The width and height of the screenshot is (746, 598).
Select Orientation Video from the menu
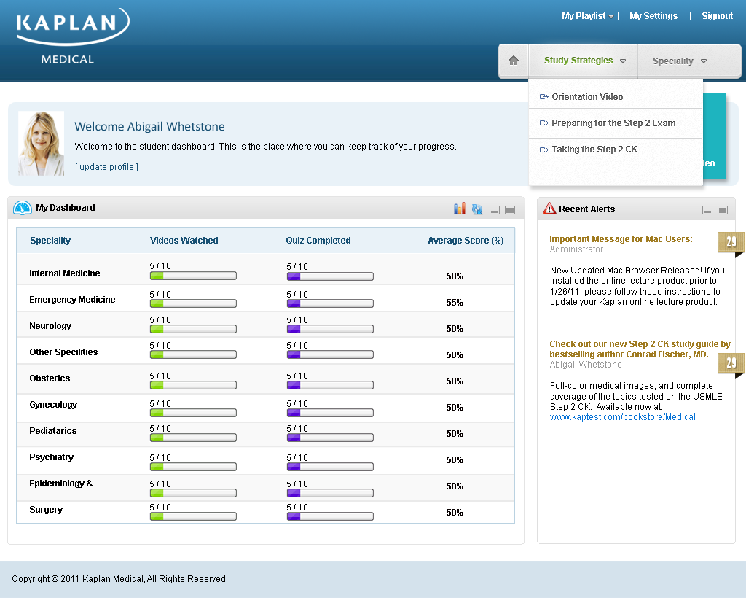coord(587,97)
